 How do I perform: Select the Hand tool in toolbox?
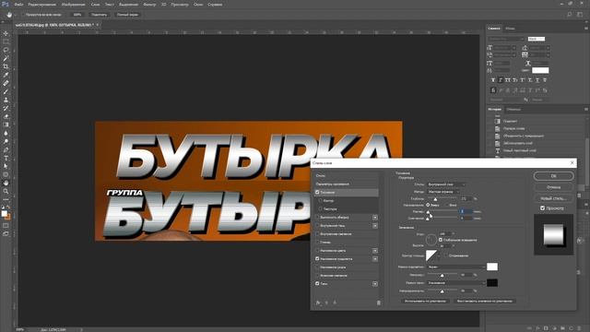point(6,183)
